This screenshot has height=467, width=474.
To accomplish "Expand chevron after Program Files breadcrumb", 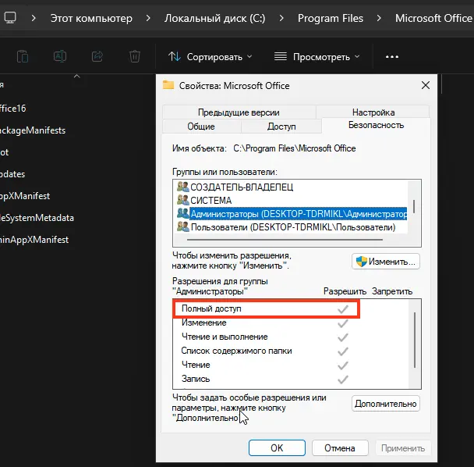I will (379, 17).
